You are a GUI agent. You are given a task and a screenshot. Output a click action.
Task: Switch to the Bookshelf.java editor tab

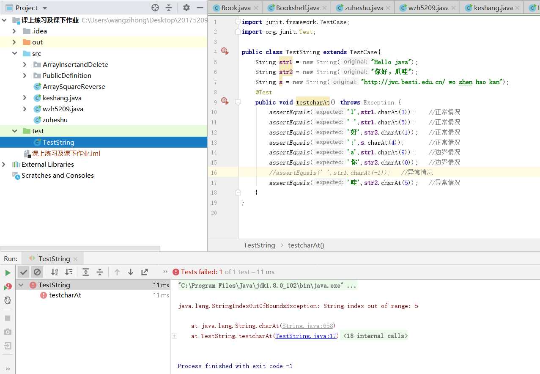pos(297,8)
